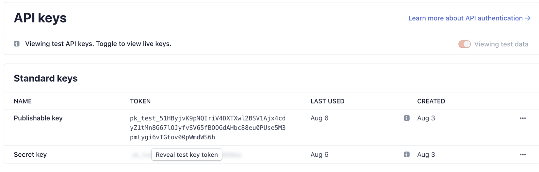Click Reveal test key token button
Viewport: 539px width, 172px height.
187,154
